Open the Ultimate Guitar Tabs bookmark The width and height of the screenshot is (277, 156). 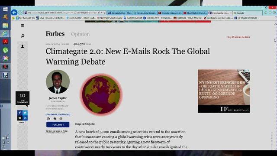pos(218,18)
